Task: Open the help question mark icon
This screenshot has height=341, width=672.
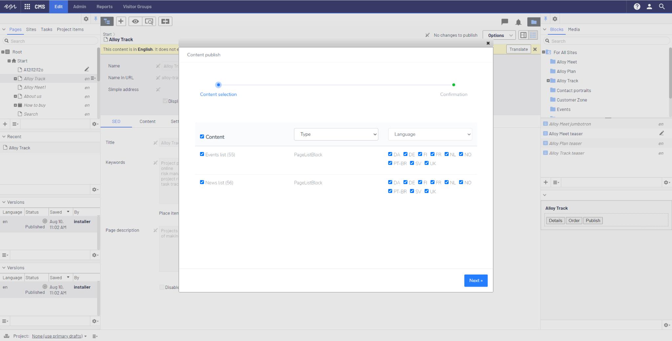Action: [637, 7]
